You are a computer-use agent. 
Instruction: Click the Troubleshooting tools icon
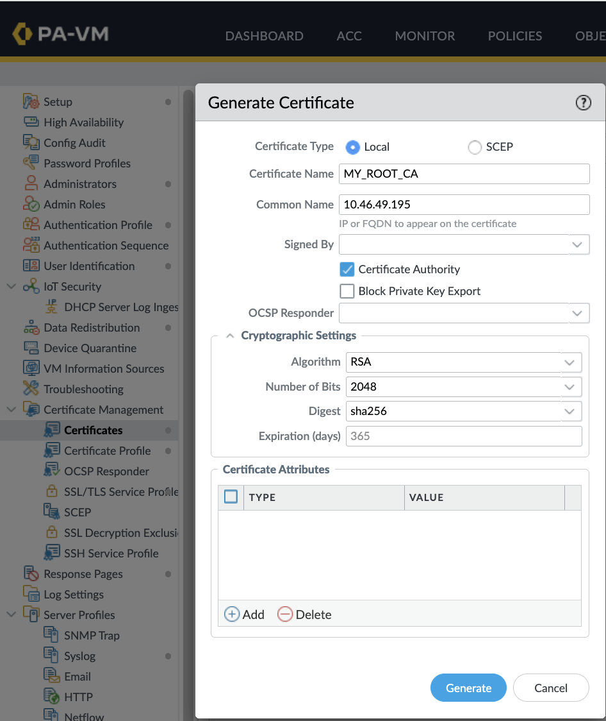pyautogui.click(x=31, y=389)
